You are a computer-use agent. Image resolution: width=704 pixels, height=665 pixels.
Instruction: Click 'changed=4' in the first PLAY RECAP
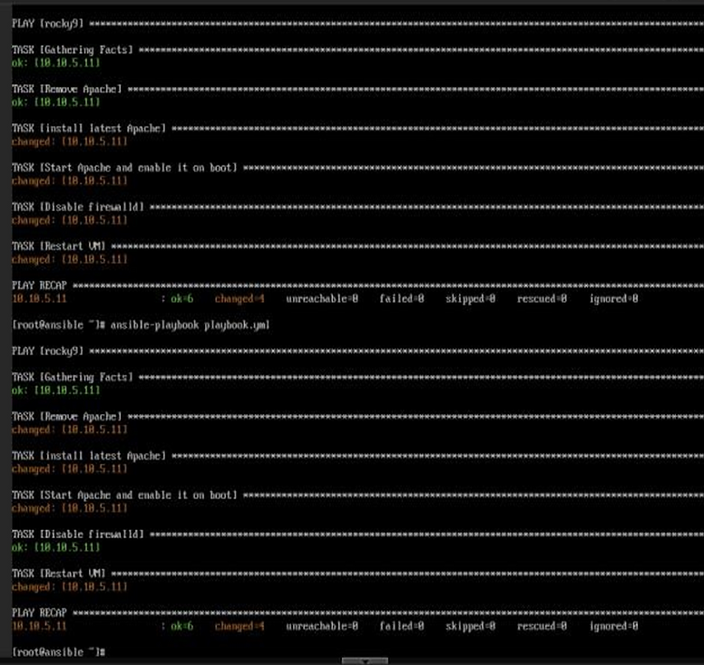(240, 299)
